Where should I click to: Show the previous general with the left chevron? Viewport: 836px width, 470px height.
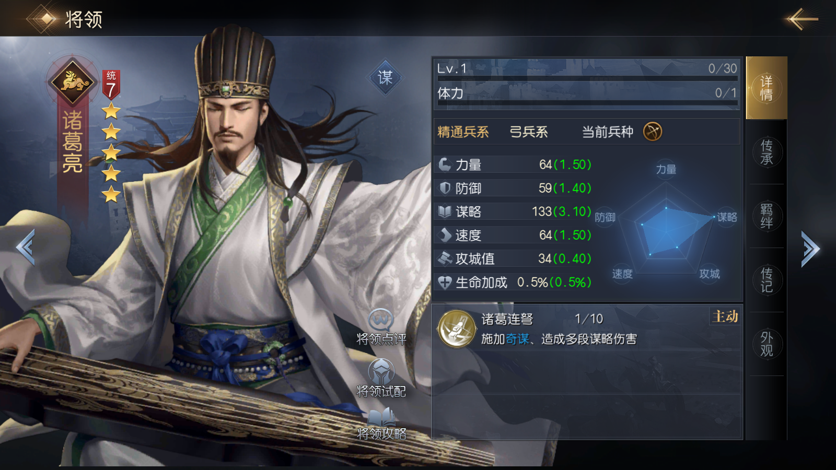click(x=26, y=248)
